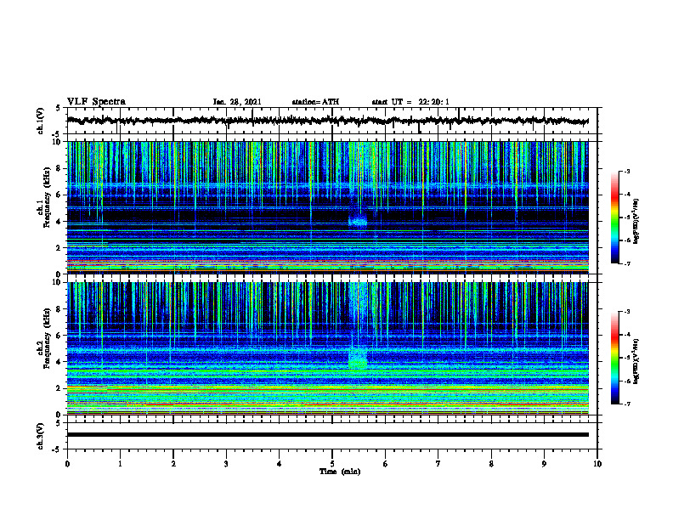Click the "-5" tick label on ch.1(V) axis

click(57, 134)
